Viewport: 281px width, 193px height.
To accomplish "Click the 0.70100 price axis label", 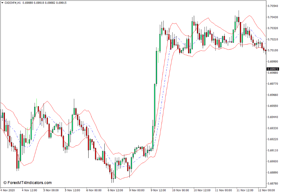I will click(x=273, y=50).
